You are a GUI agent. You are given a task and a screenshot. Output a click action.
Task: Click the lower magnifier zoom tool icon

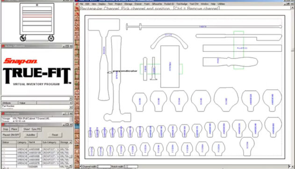(77, 161)
